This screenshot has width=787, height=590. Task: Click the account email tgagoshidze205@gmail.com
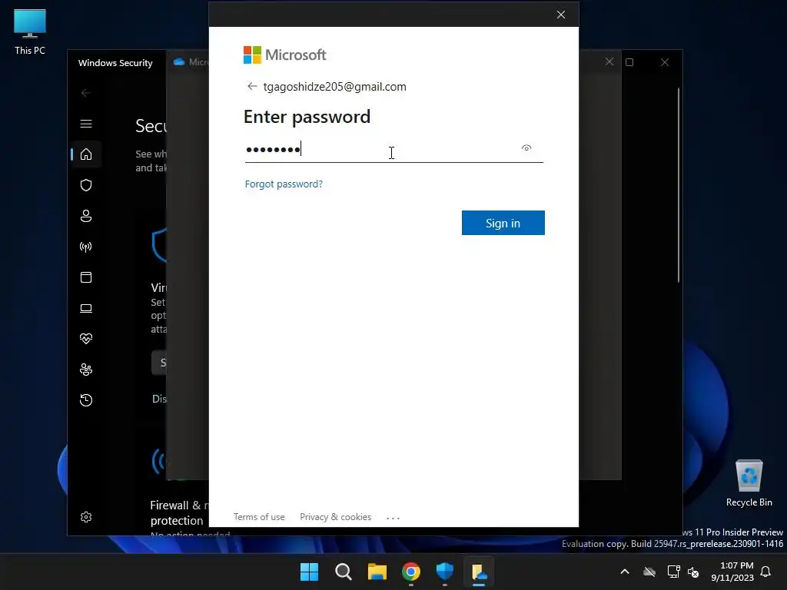pyautogui.click(x=335, y=87)
